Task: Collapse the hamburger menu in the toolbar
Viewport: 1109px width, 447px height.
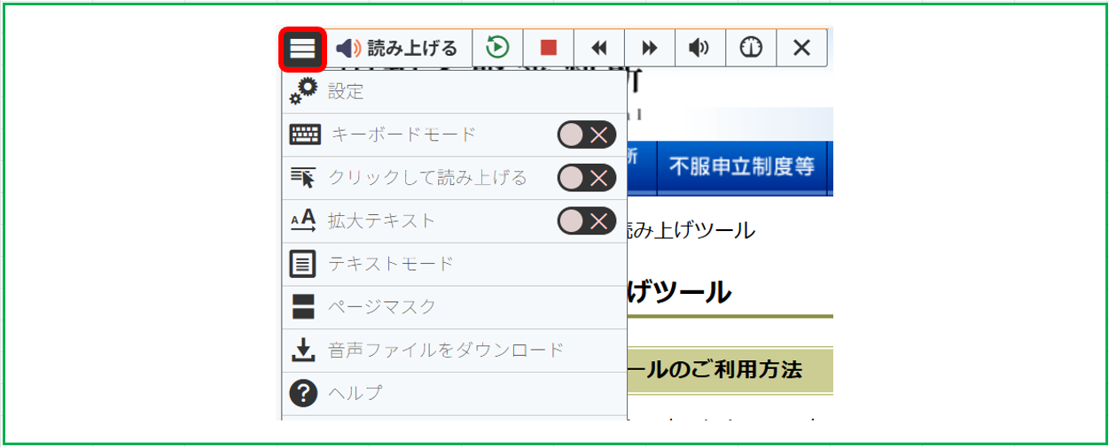Action: [303, 49]
